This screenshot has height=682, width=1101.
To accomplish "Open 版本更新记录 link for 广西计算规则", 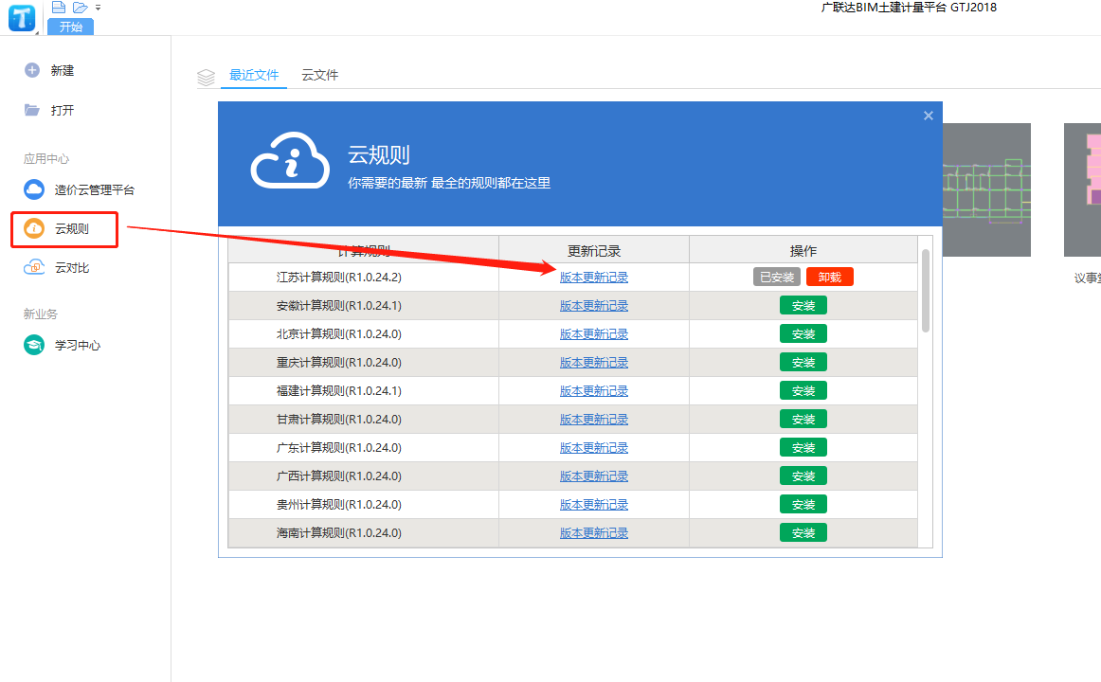I will (594, 476).
